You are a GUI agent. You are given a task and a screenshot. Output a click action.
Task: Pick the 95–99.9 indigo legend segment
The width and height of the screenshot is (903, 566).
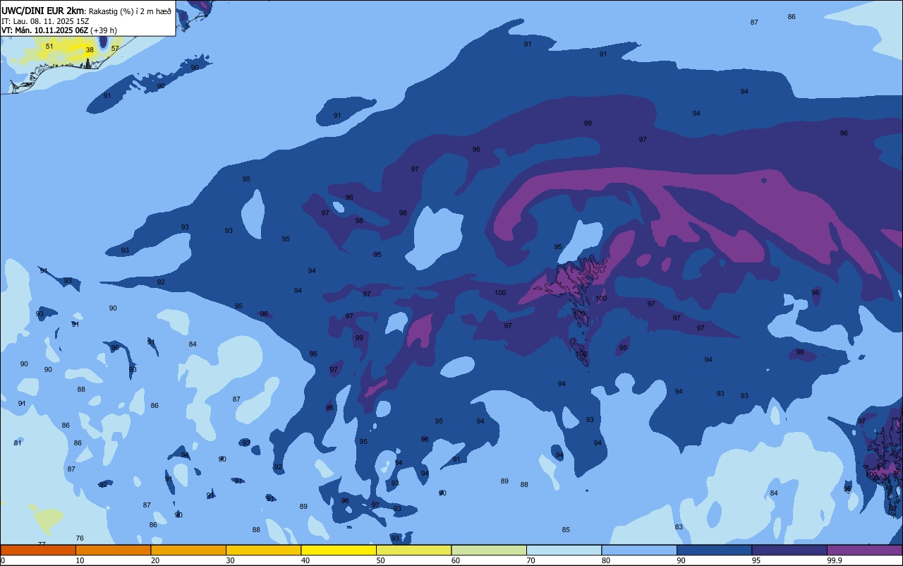pos(789,550)
